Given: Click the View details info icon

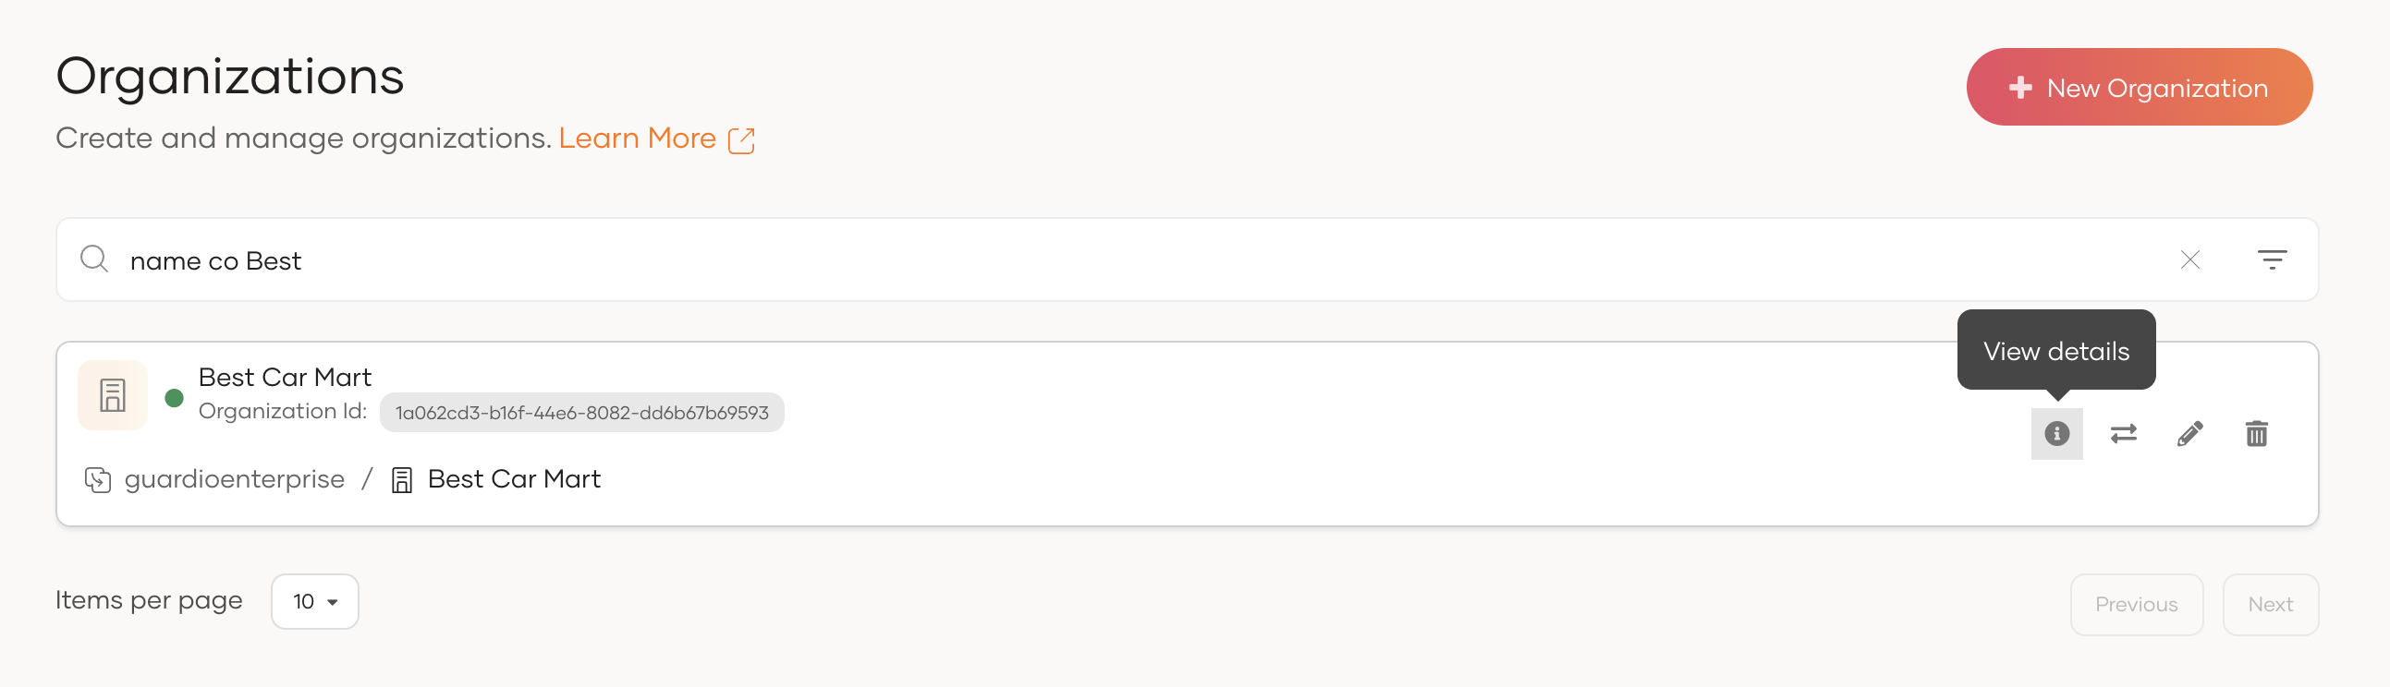Looking at the screenshot, I should (x=2056, y=433).
